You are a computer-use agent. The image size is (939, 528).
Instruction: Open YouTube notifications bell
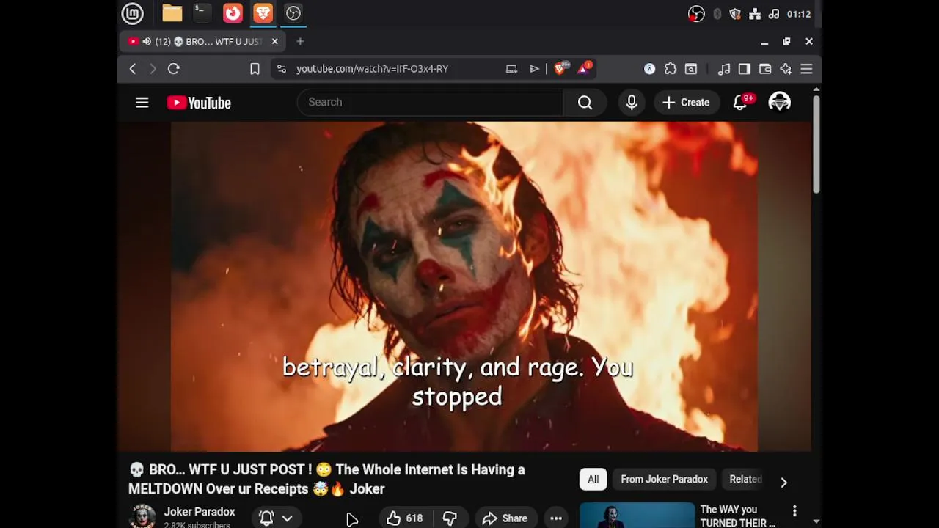pyautogui.click(x=740, y=103)
